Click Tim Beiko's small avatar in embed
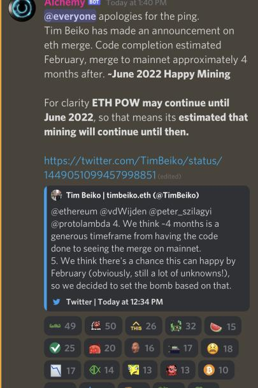Viewport: 258px width, 388px height. point(57,195)
